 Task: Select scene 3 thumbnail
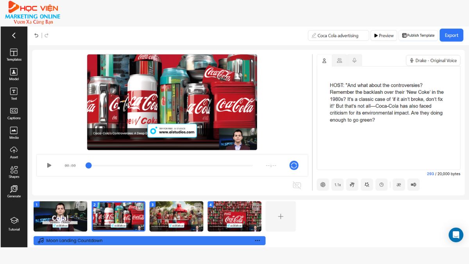coord(176,216)
